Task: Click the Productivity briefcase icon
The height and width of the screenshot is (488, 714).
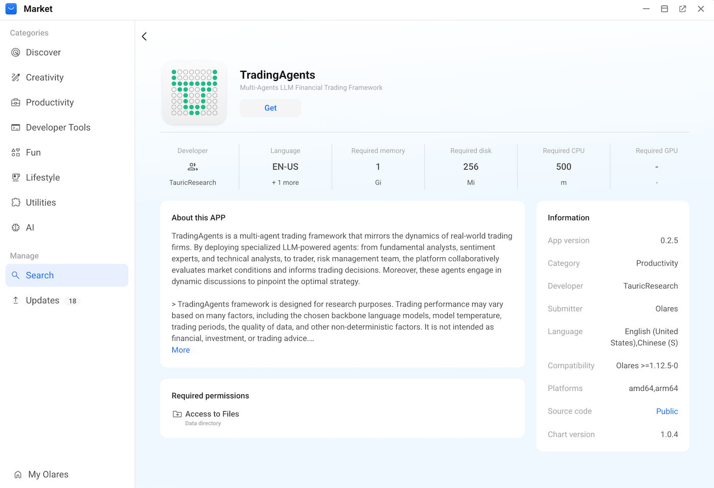Action: point(16,102)
